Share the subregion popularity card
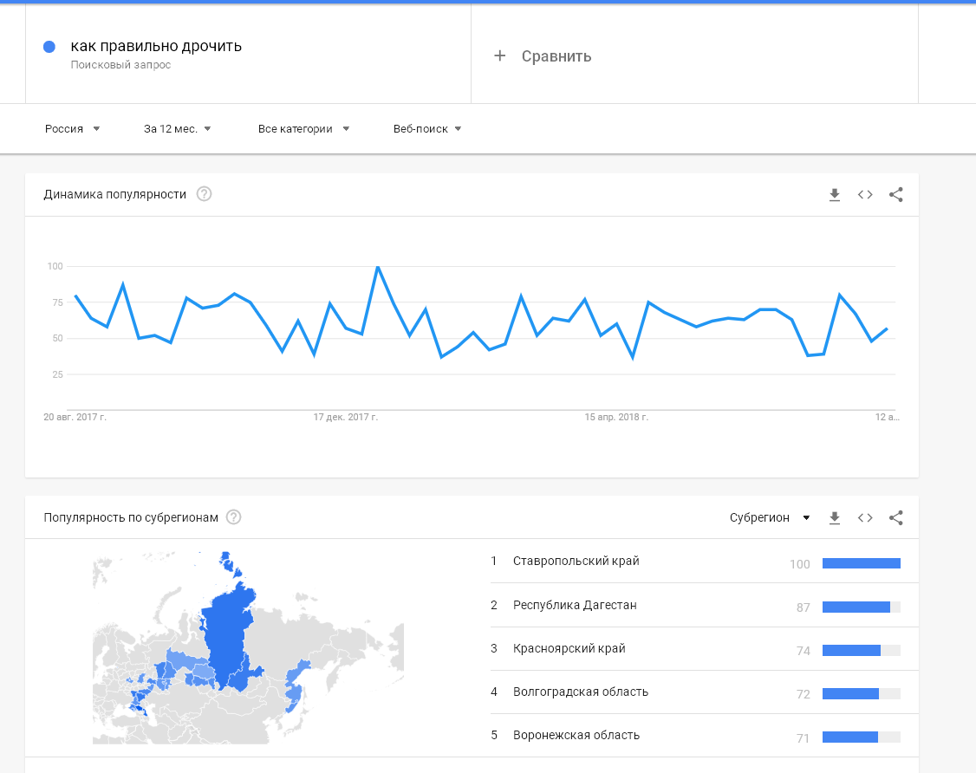The image size is (976, 773). point(895,518)
